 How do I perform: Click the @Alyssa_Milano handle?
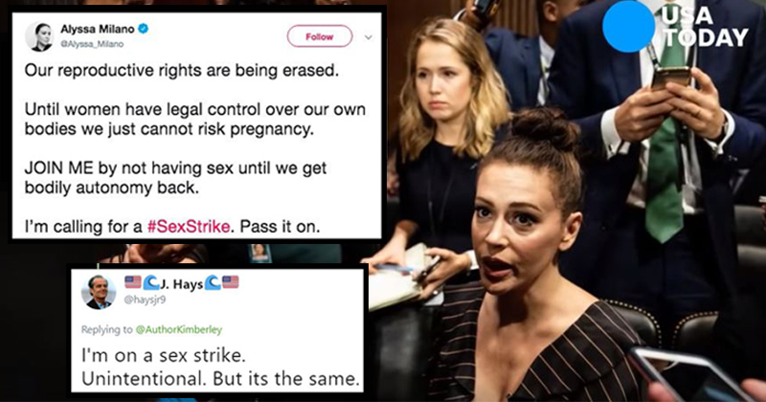click(x=92, y=44)
